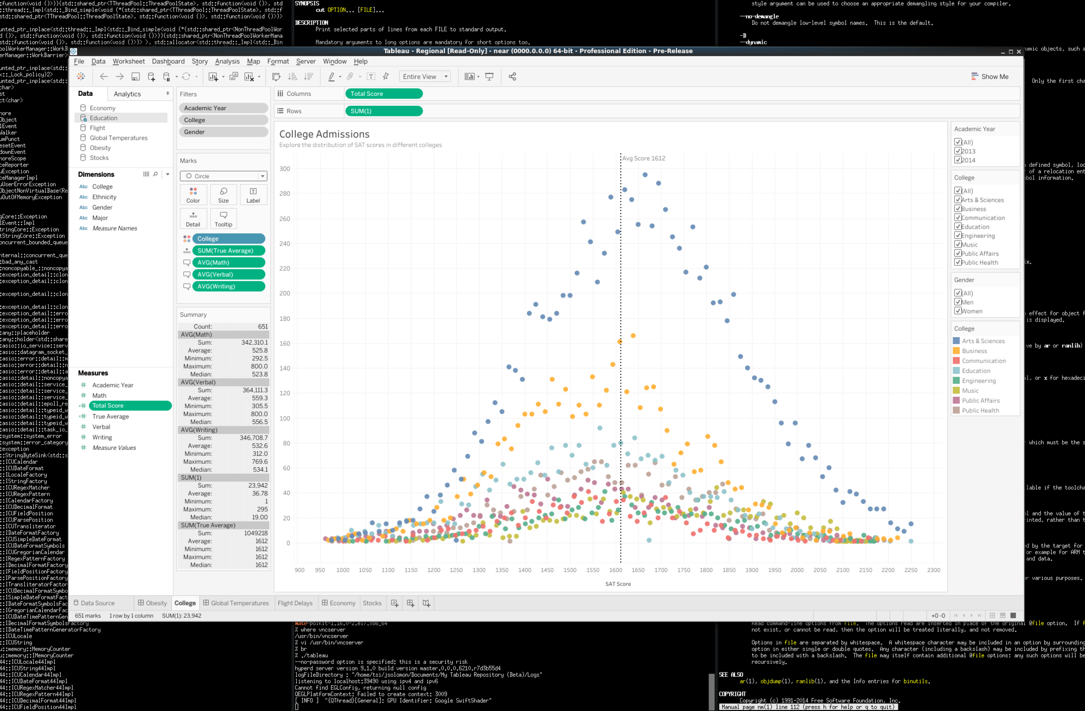Open show/hide cards dropdown arrow
1085x711 pixels.
click(x=478, y=77)
